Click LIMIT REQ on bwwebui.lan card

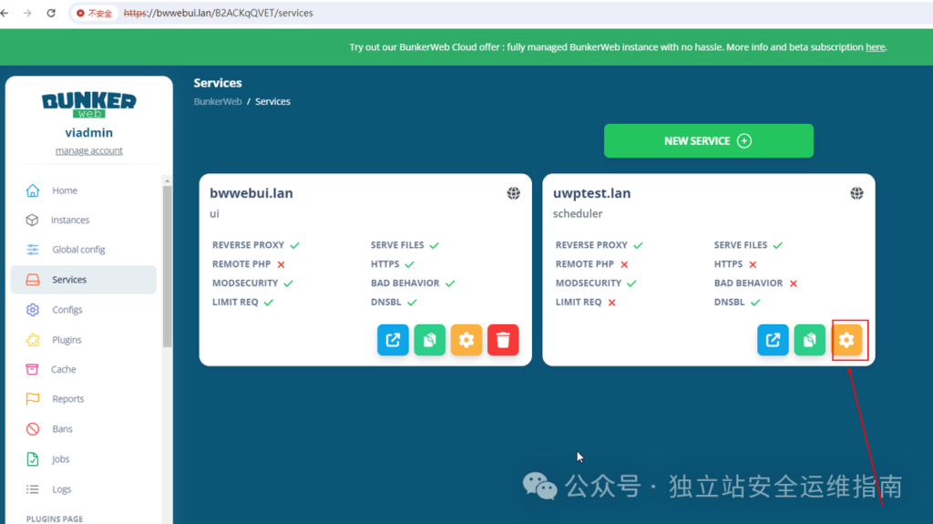coord(235,302)
